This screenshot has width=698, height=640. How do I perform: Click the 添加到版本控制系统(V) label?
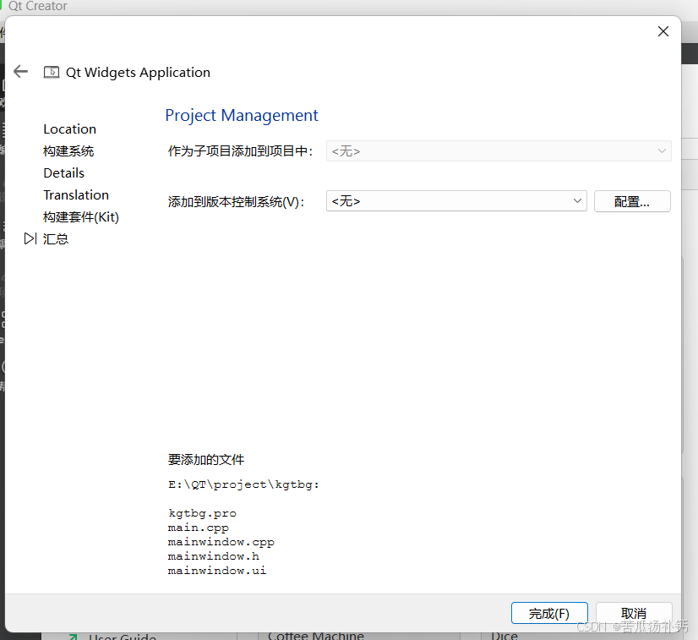pyautogui.click(x=236, y=202)
